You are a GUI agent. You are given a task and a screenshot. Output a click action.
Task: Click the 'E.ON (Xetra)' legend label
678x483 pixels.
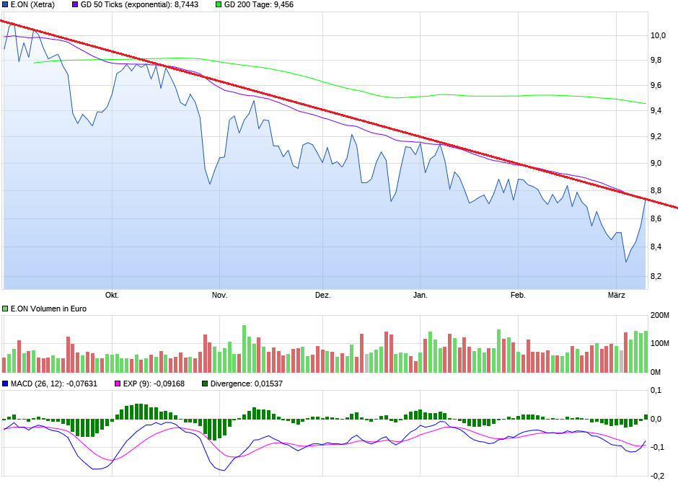coord(33,5)
